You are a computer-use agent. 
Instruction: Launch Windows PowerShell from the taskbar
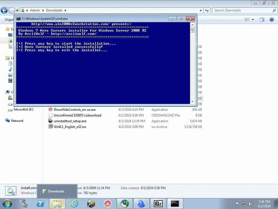[x=40, y=204]
